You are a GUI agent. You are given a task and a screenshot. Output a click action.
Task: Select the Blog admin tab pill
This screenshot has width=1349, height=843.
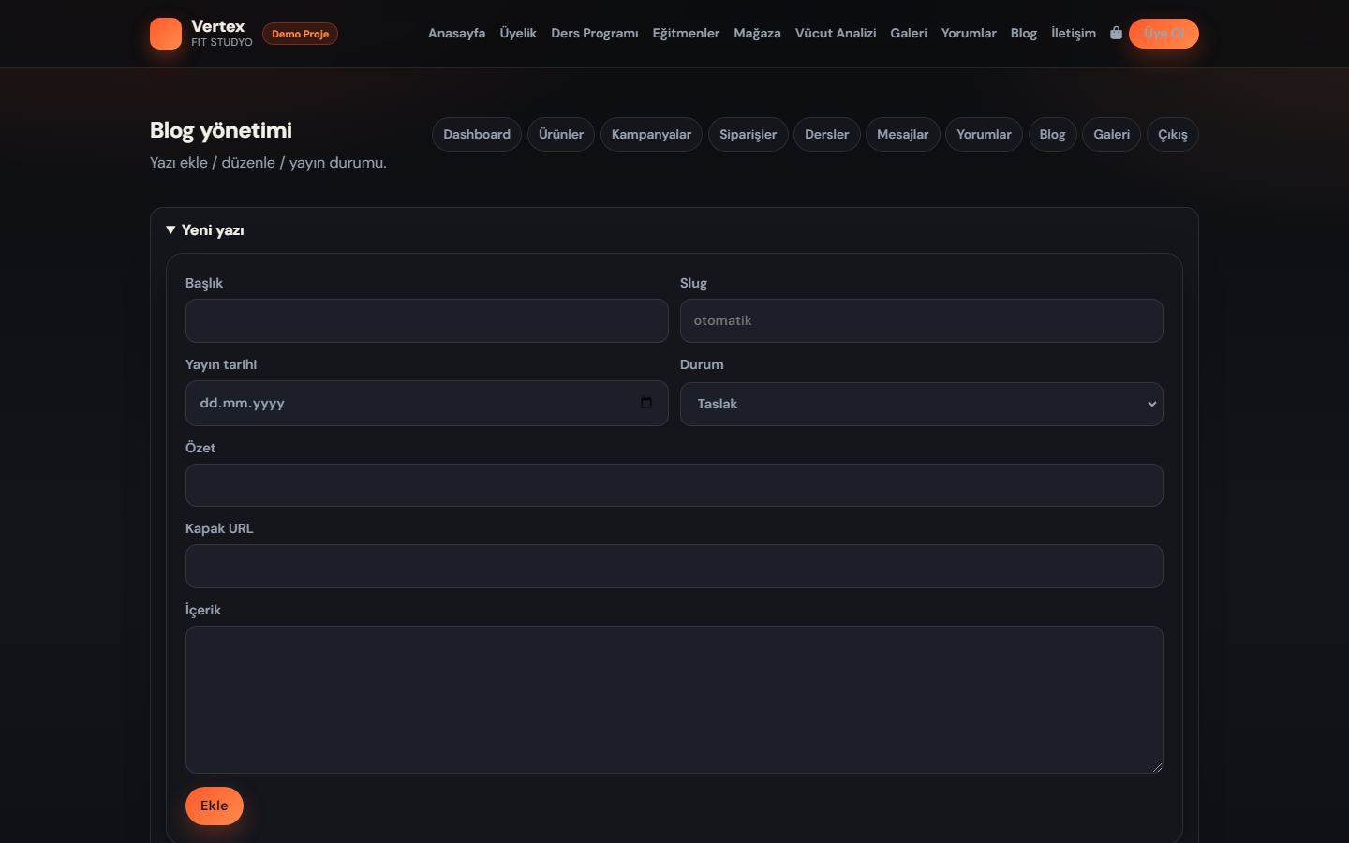click(1052, 135)
